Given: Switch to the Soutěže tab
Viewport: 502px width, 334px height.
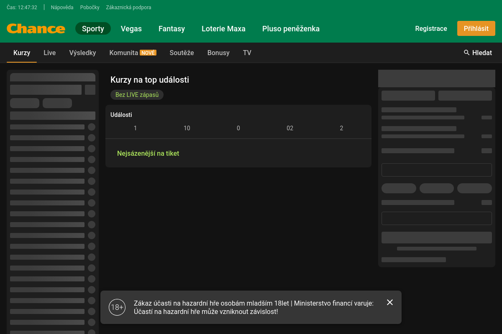Looking at the screenshot, I should [182, 53].
